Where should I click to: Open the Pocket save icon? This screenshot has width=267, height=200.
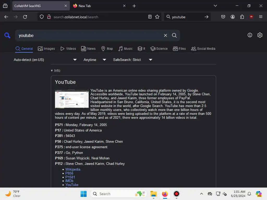tap(223, 17)
